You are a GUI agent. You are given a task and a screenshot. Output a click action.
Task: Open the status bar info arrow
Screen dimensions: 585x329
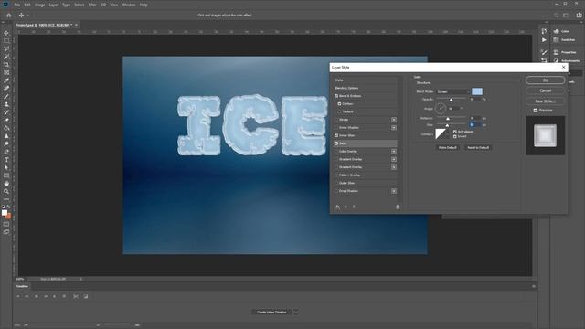pyautogui.click(x=81, y=279)
